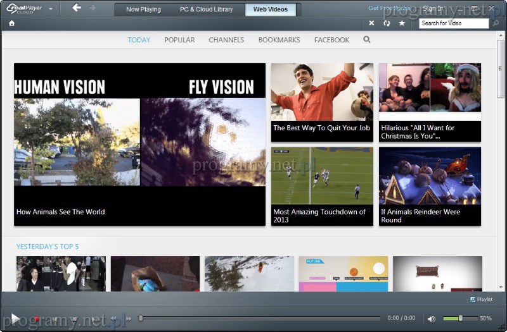The width and height of the screenshot is (507, 332).
Task: Open the Playlist button
Action: pos(481,300)
